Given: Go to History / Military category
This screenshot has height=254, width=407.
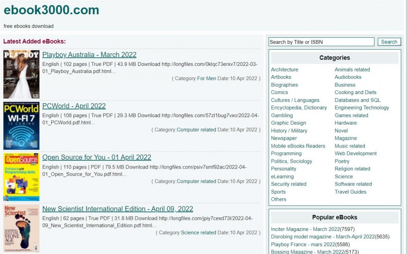Looking at the screenshot, I should point(289,131).
